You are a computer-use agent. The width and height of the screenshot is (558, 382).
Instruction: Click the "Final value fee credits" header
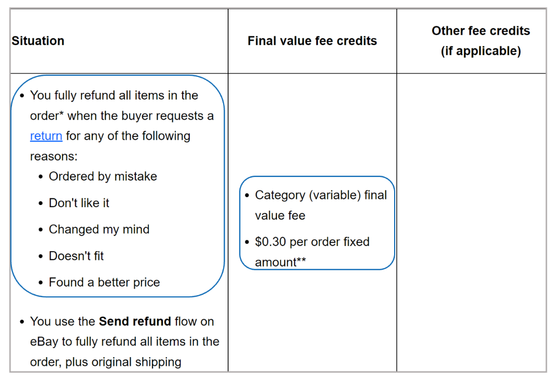pos(312,41)
